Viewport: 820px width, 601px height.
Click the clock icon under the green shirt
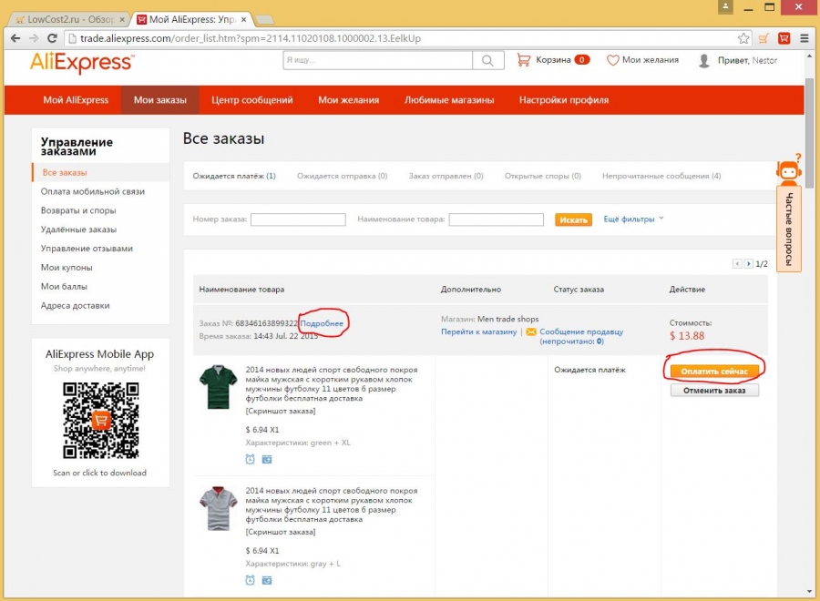click(250, 459)
